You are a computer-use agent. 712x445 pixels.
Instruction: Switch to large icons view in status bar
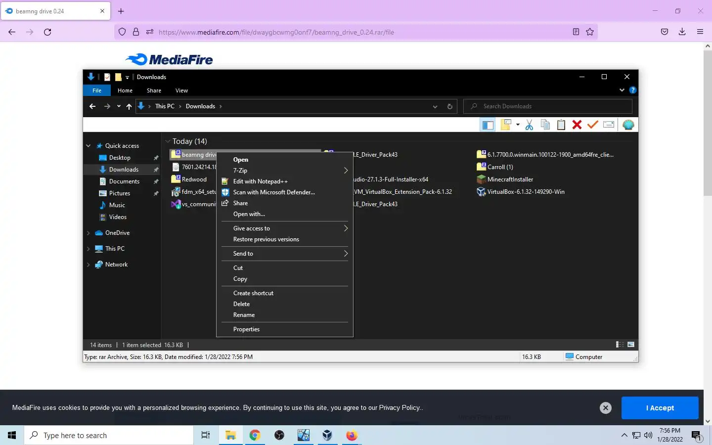pos(631,345)
